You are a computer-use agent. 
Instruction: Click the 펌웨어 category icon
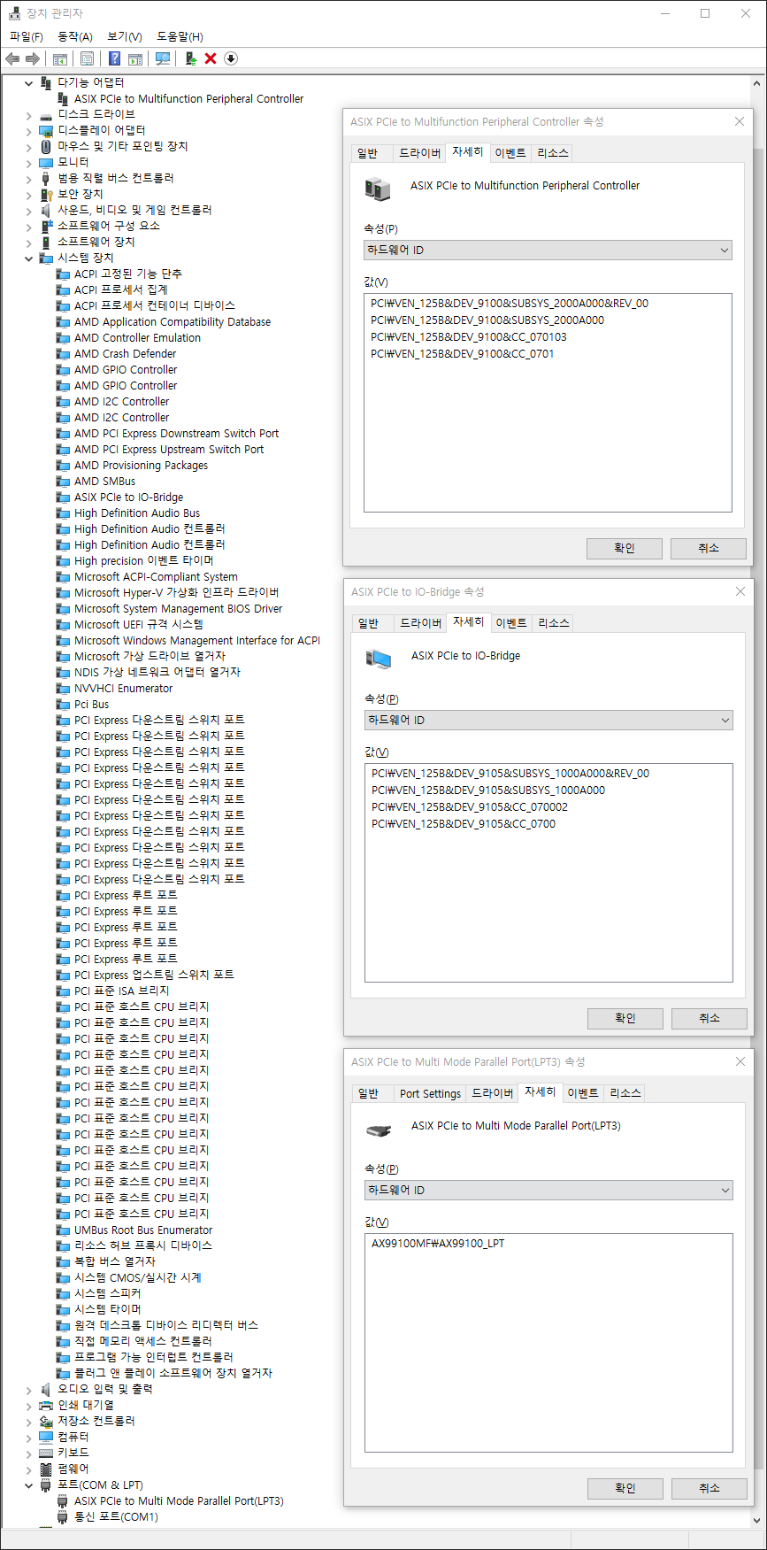click(x=46, y=1469)
